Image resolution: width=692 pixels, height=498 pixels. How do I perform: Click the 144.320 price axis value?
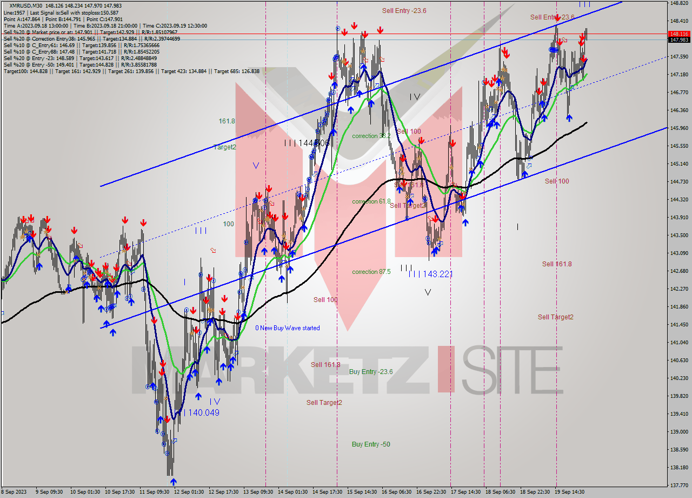click(x=679, y=199)
